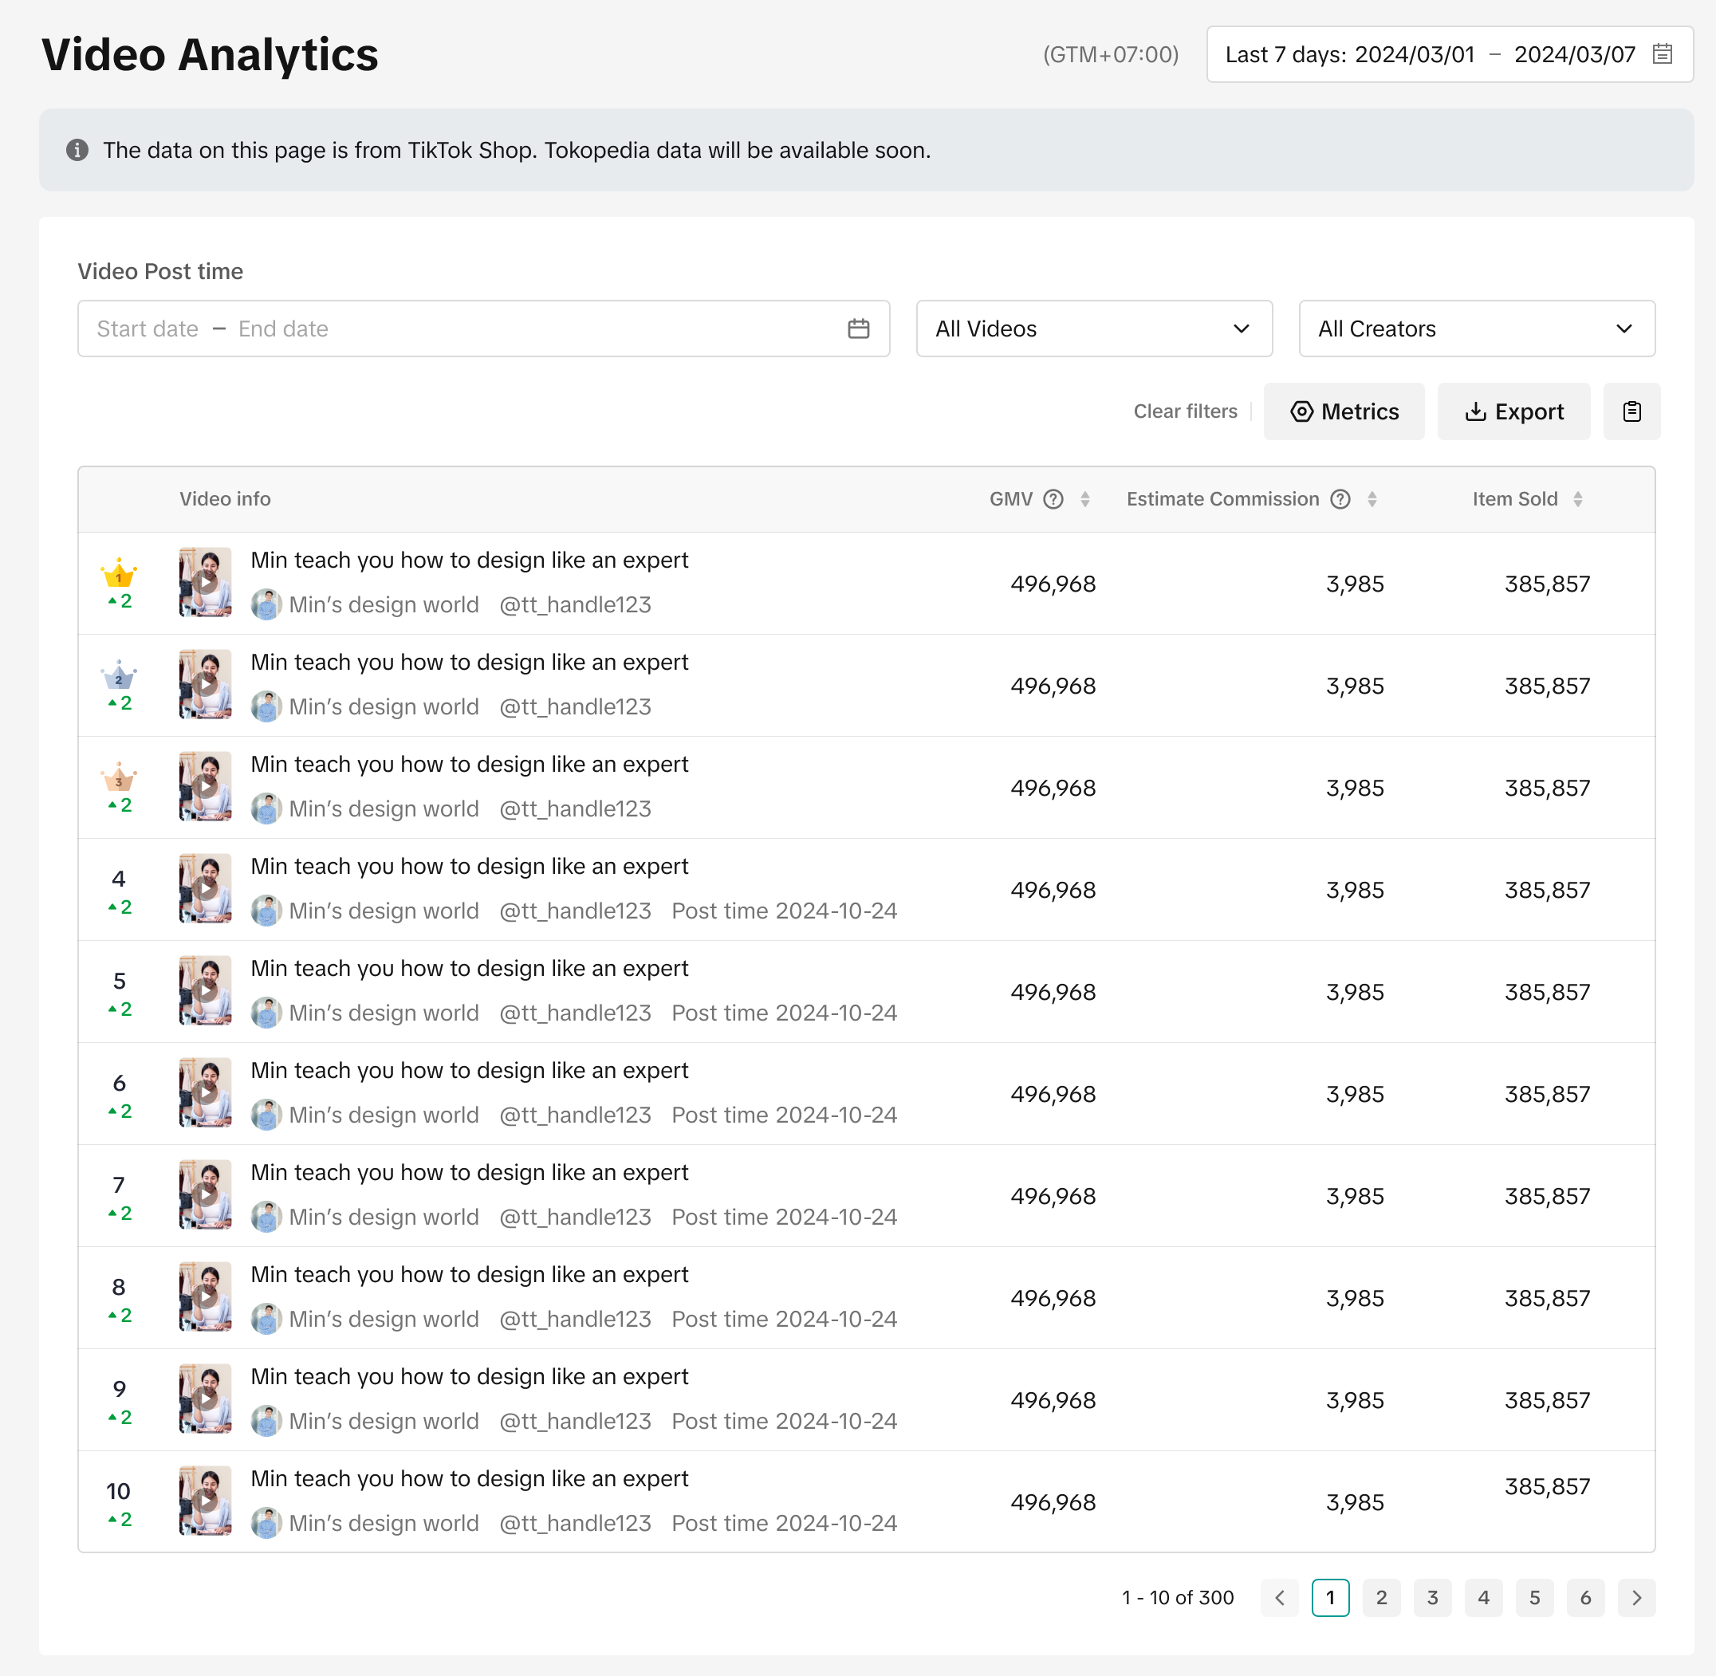Viewport: 1716px width, 1676px height.
Task: Toggle Item Sold sort arrows
Action: (x=1578, y=499)
